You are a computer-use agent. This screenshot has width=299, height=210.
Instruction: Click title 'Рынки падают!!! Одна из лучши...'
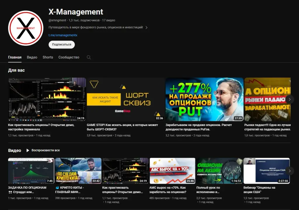click(x=267, y=127)
